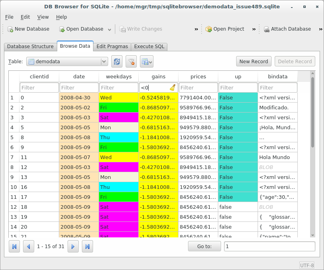Select the BLOB cell in row 8
Viewport: 324px width, 270px height.
coord(278,167)
